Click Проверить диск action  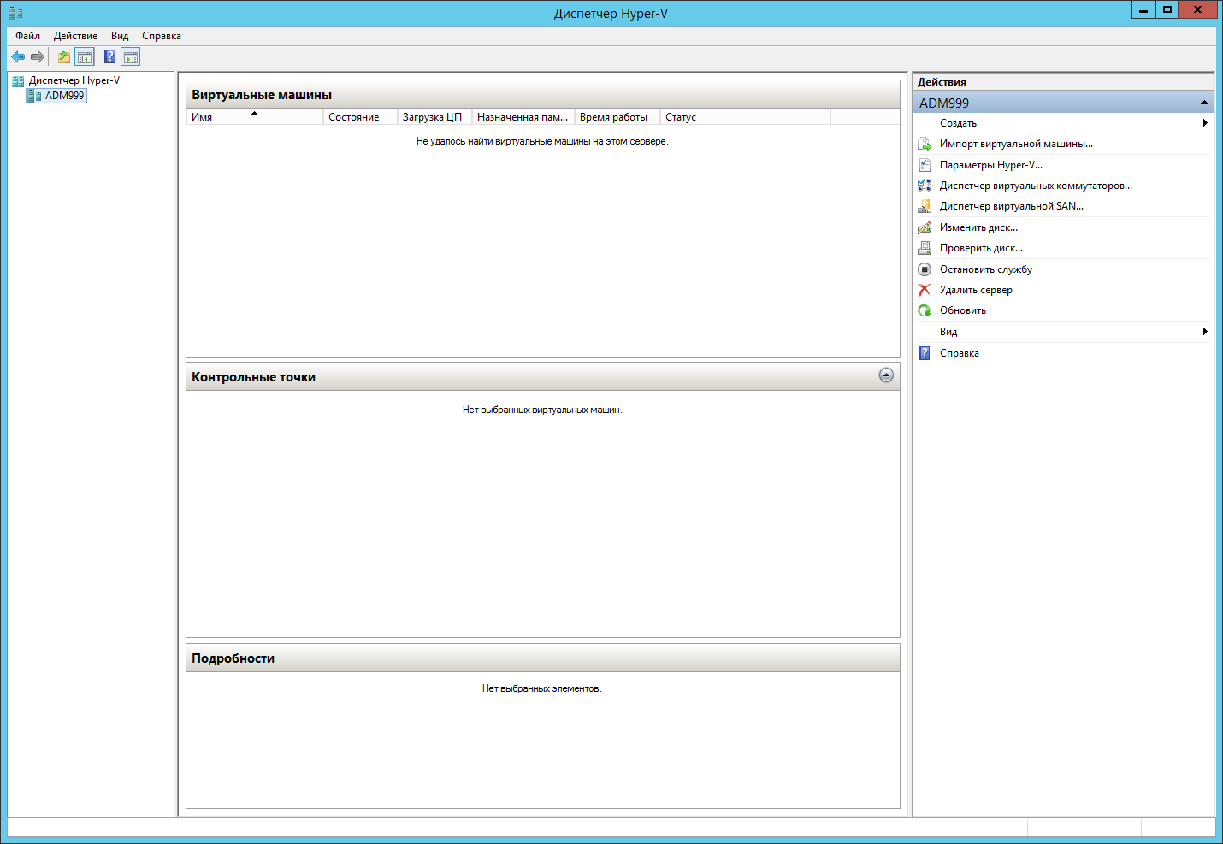tap(981, 248)
